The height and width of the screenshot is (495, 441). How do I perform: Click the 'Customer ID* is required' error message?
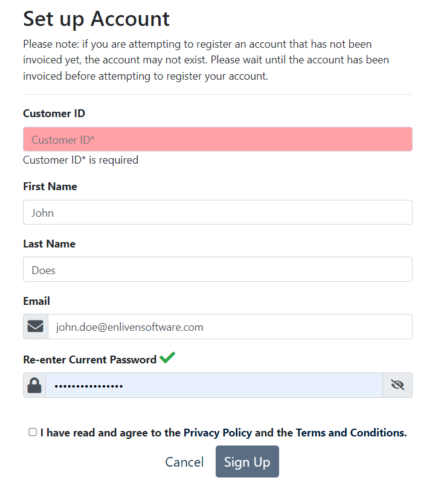[80, 160]
